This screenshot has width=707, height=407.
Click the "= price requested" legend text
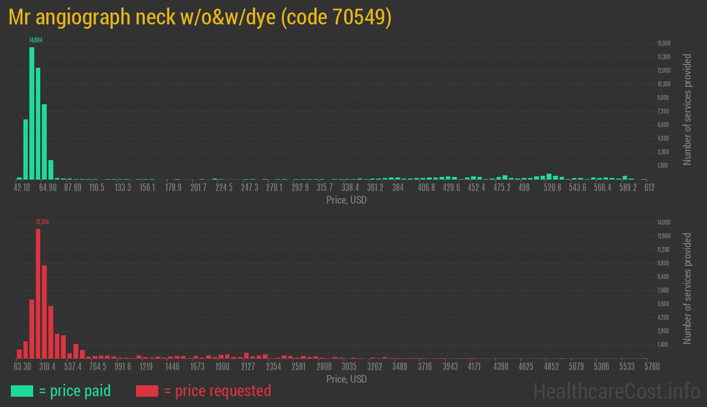217,391
